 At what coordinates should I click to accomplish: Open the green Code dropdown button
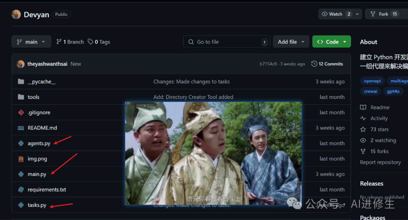[x=332, y=42]
